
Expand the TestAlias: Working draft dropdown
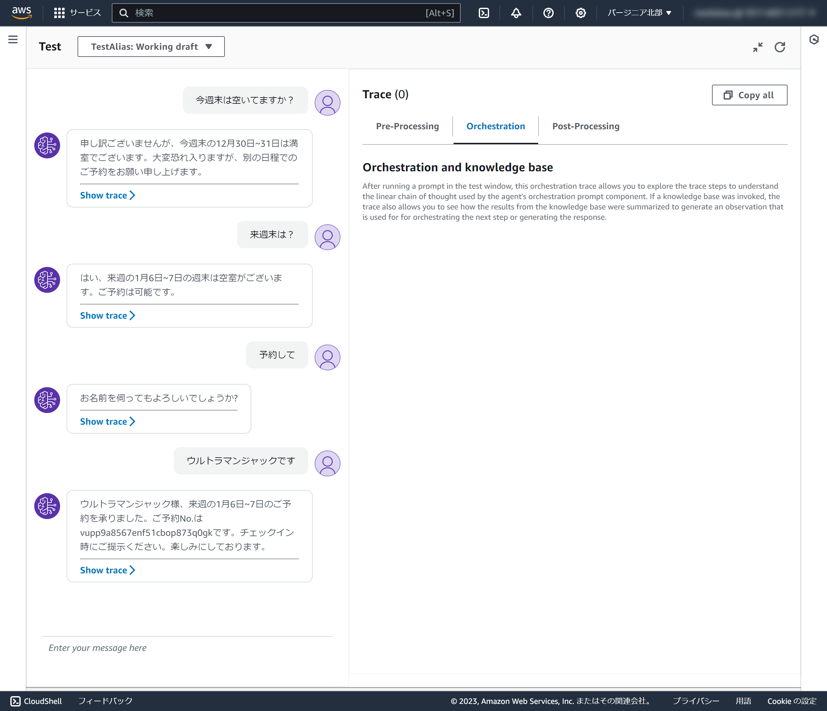click(x=151, y=47)
